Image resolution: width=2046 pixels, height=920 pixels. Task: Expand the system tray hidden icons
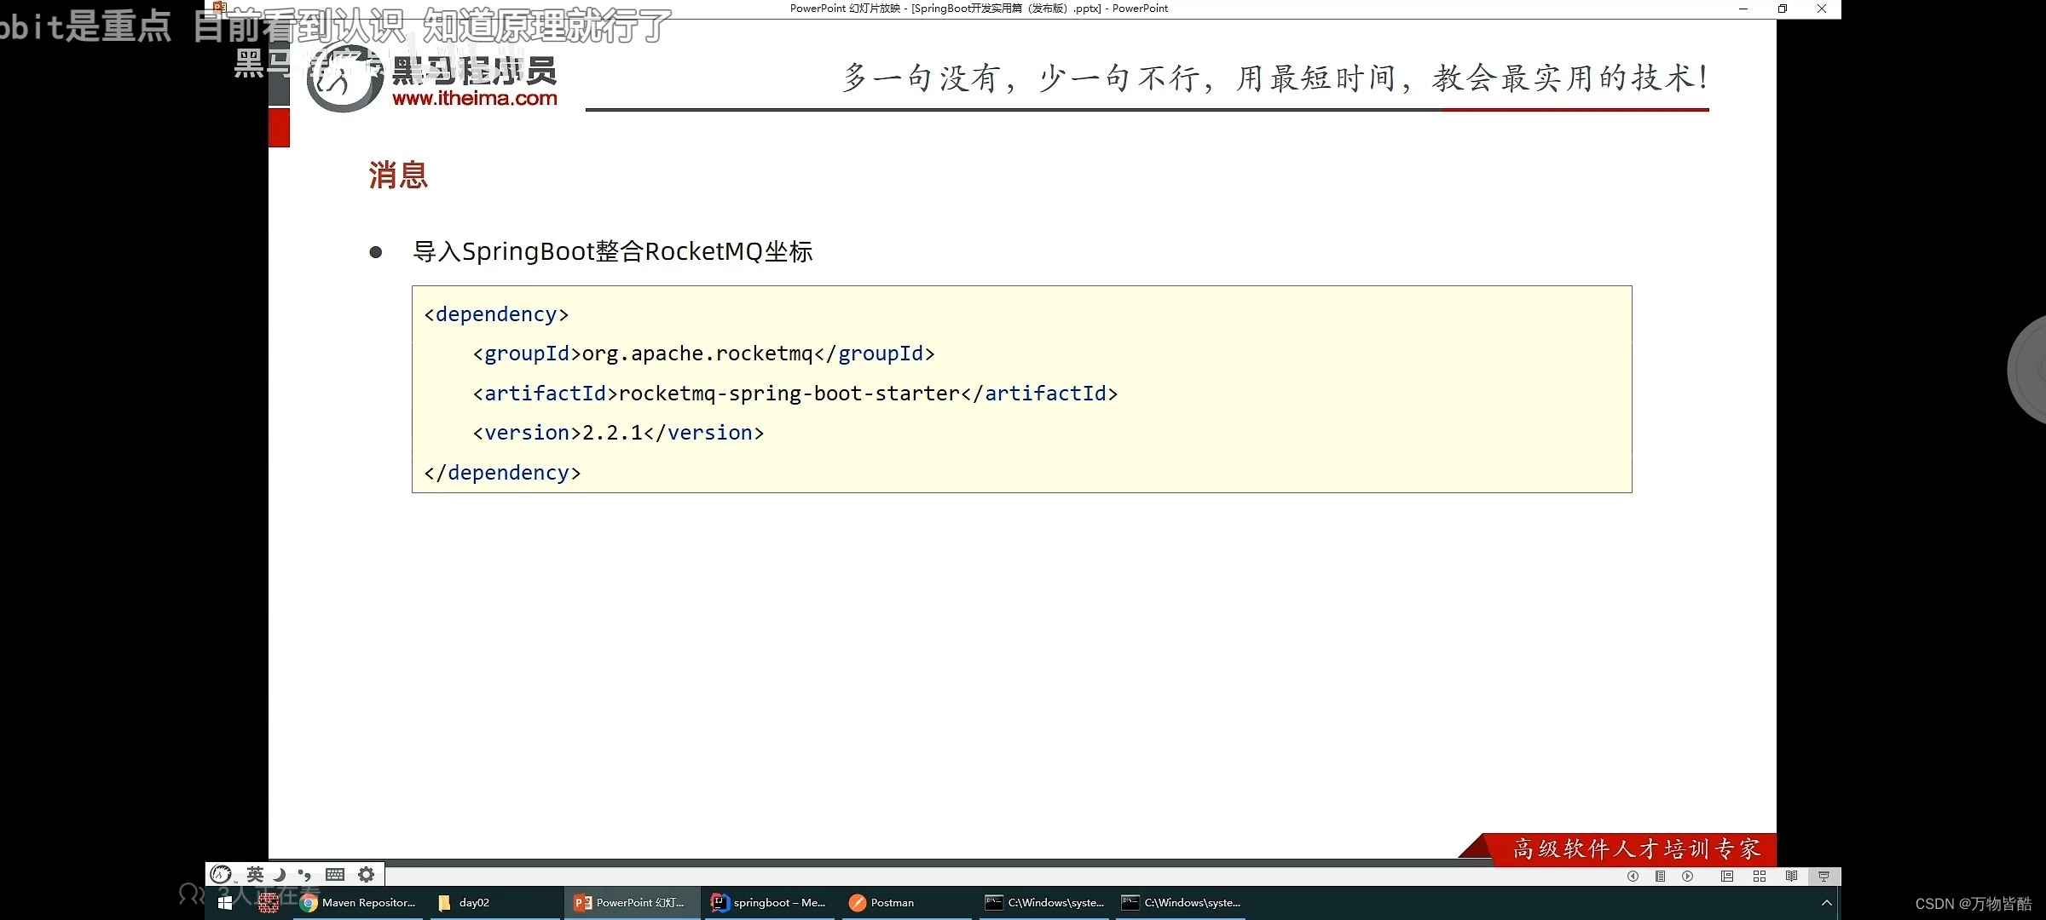[x=1826, y=903]
